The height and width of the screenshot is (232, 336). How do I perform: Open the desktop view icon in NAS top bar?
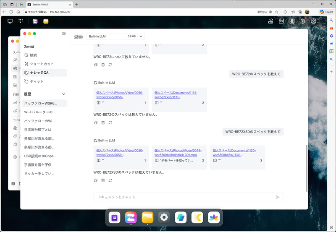tap(10, 21)
